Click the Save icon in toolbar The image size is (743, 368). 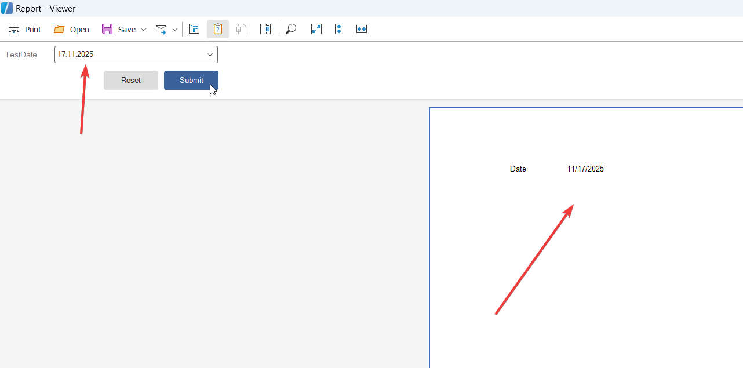point(107,30)
